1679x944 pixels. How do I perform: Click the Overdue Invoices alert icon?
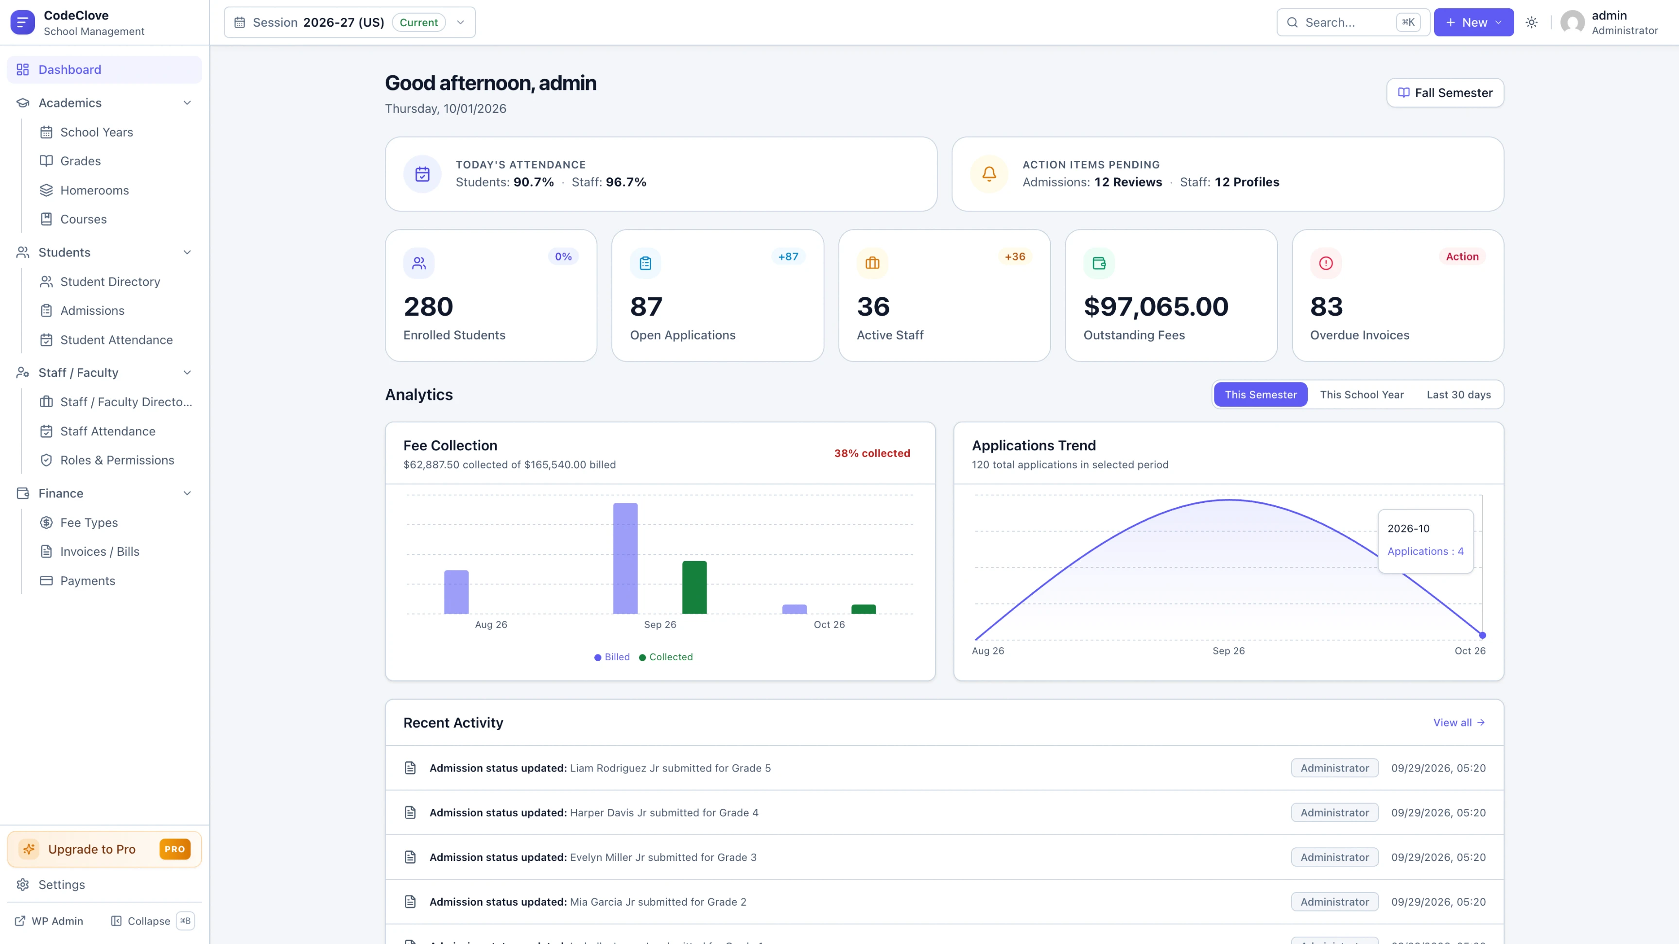click(1326, 263)
